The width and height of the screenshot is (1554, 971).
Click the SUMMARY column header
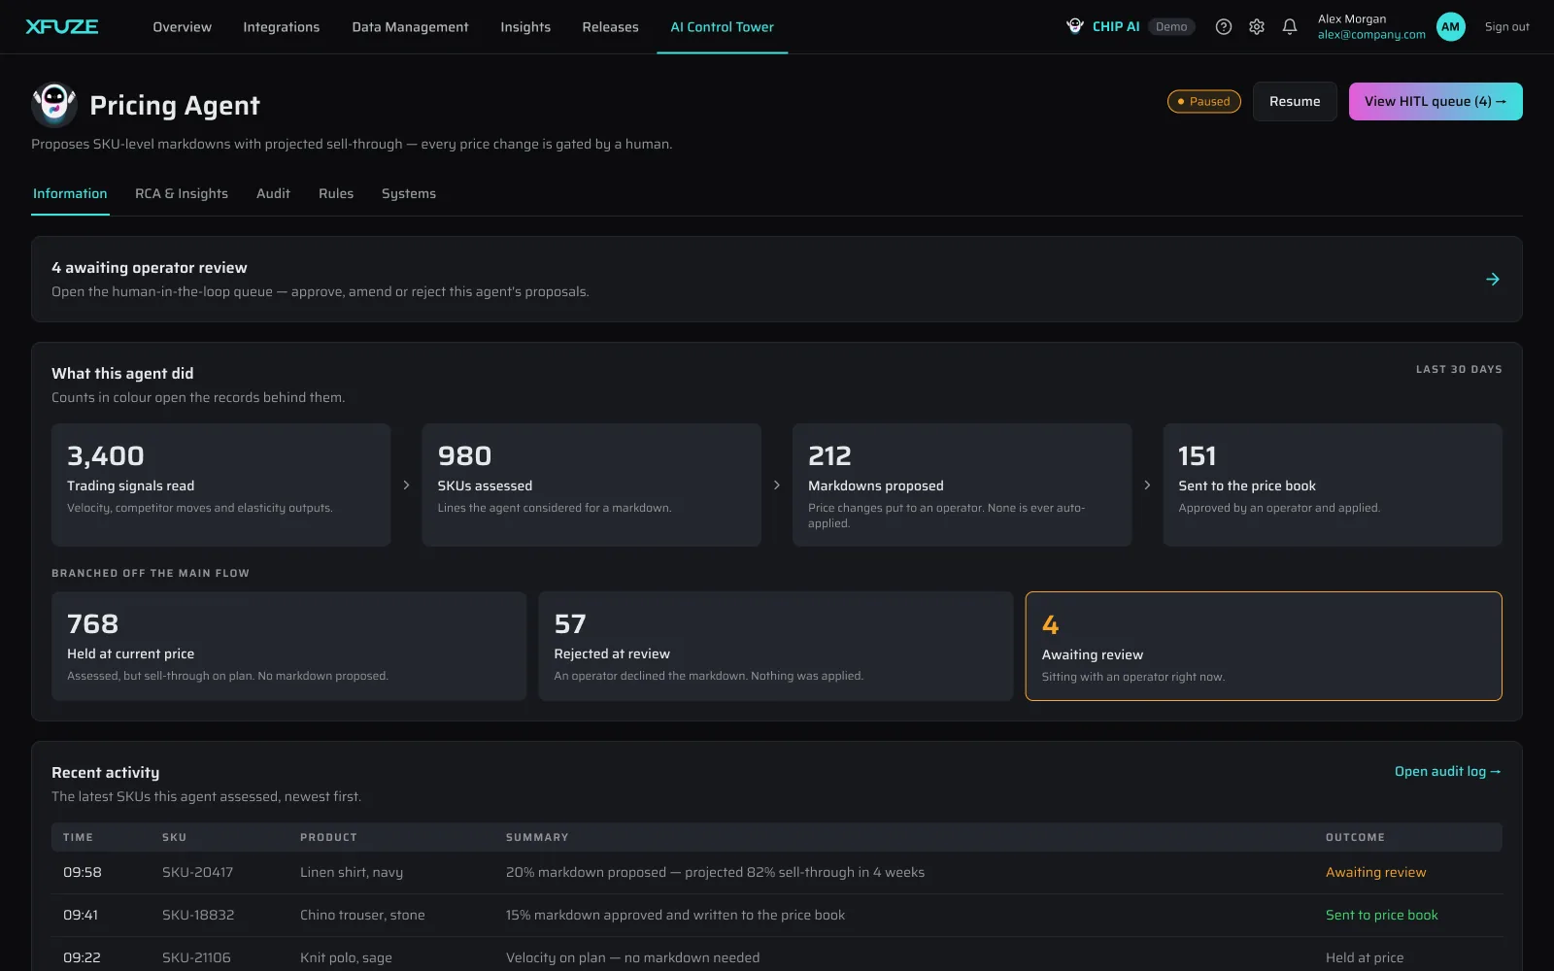537,837
